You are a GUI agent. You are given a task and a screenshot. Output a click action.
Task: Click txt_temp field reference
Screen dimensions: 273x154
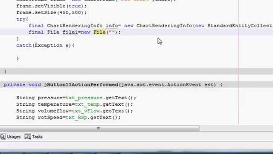pos(87,104)
